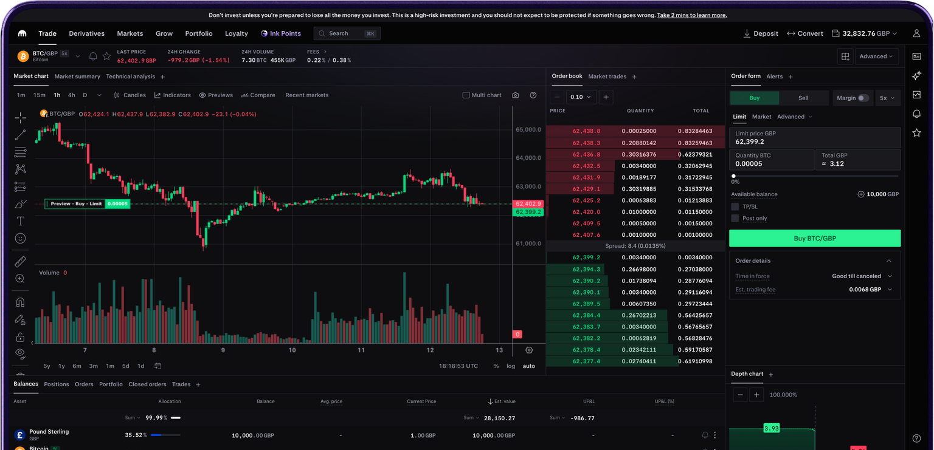934x450 pixels.
Task: Check the Post only option
Action: point(735,219)
